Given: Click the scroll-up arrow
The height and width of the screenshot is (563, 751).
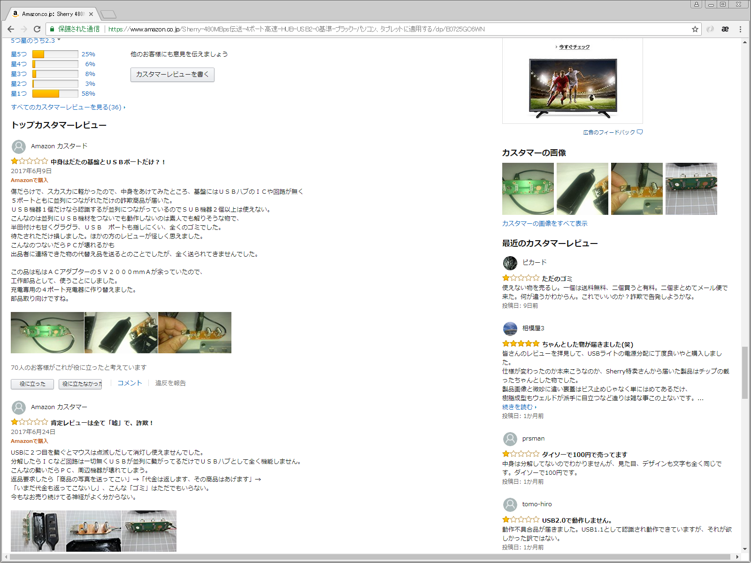Looking at the screenshot, I should (x=745, y=42).
